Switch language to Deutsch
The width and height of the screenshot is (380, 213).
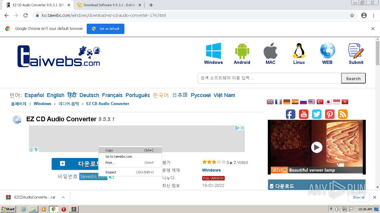(89, 95)
